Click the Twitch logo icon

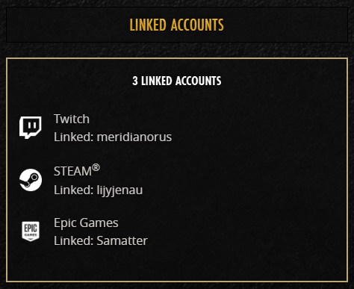pos(31,128)
